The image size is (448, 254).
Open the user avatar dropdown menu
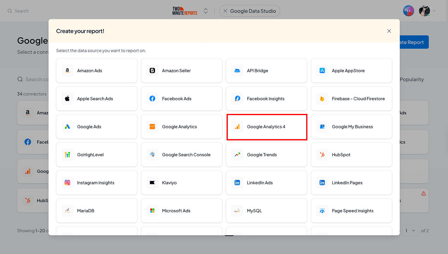click(x=434, y=11)
